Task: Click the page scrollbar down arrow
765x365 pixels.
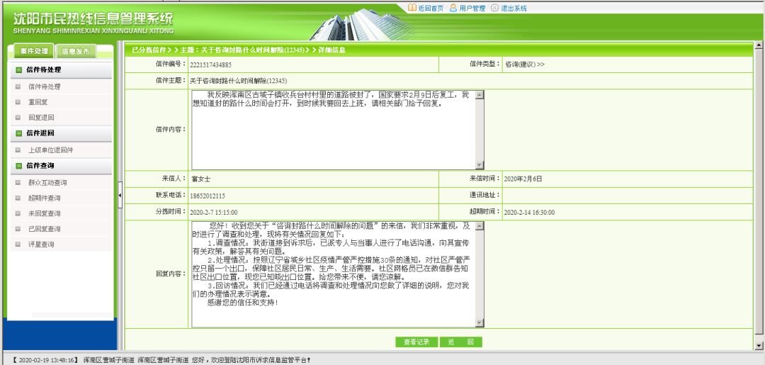Action: (x=759, y=345)
